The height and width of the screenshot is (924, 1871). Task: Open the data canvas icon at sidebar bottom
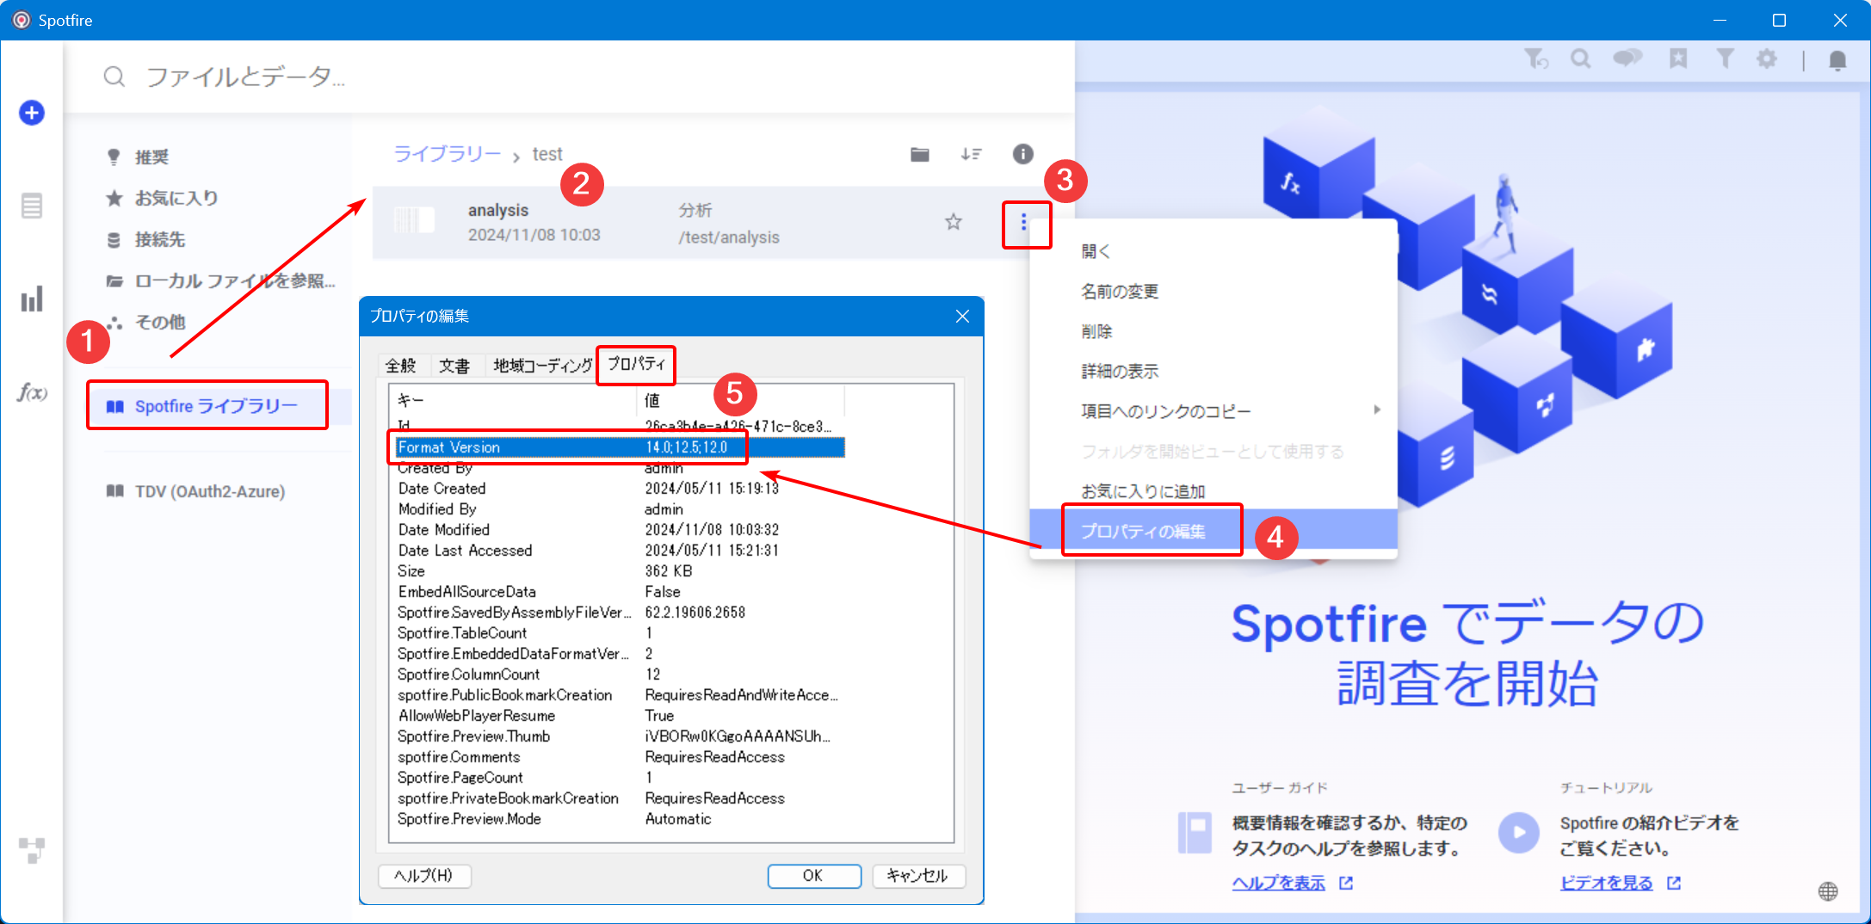pyautogui.click(x=32, y=850)
